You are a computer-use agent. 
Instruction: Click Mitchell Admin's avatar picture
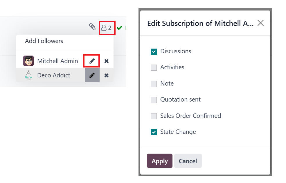[28, 61]
